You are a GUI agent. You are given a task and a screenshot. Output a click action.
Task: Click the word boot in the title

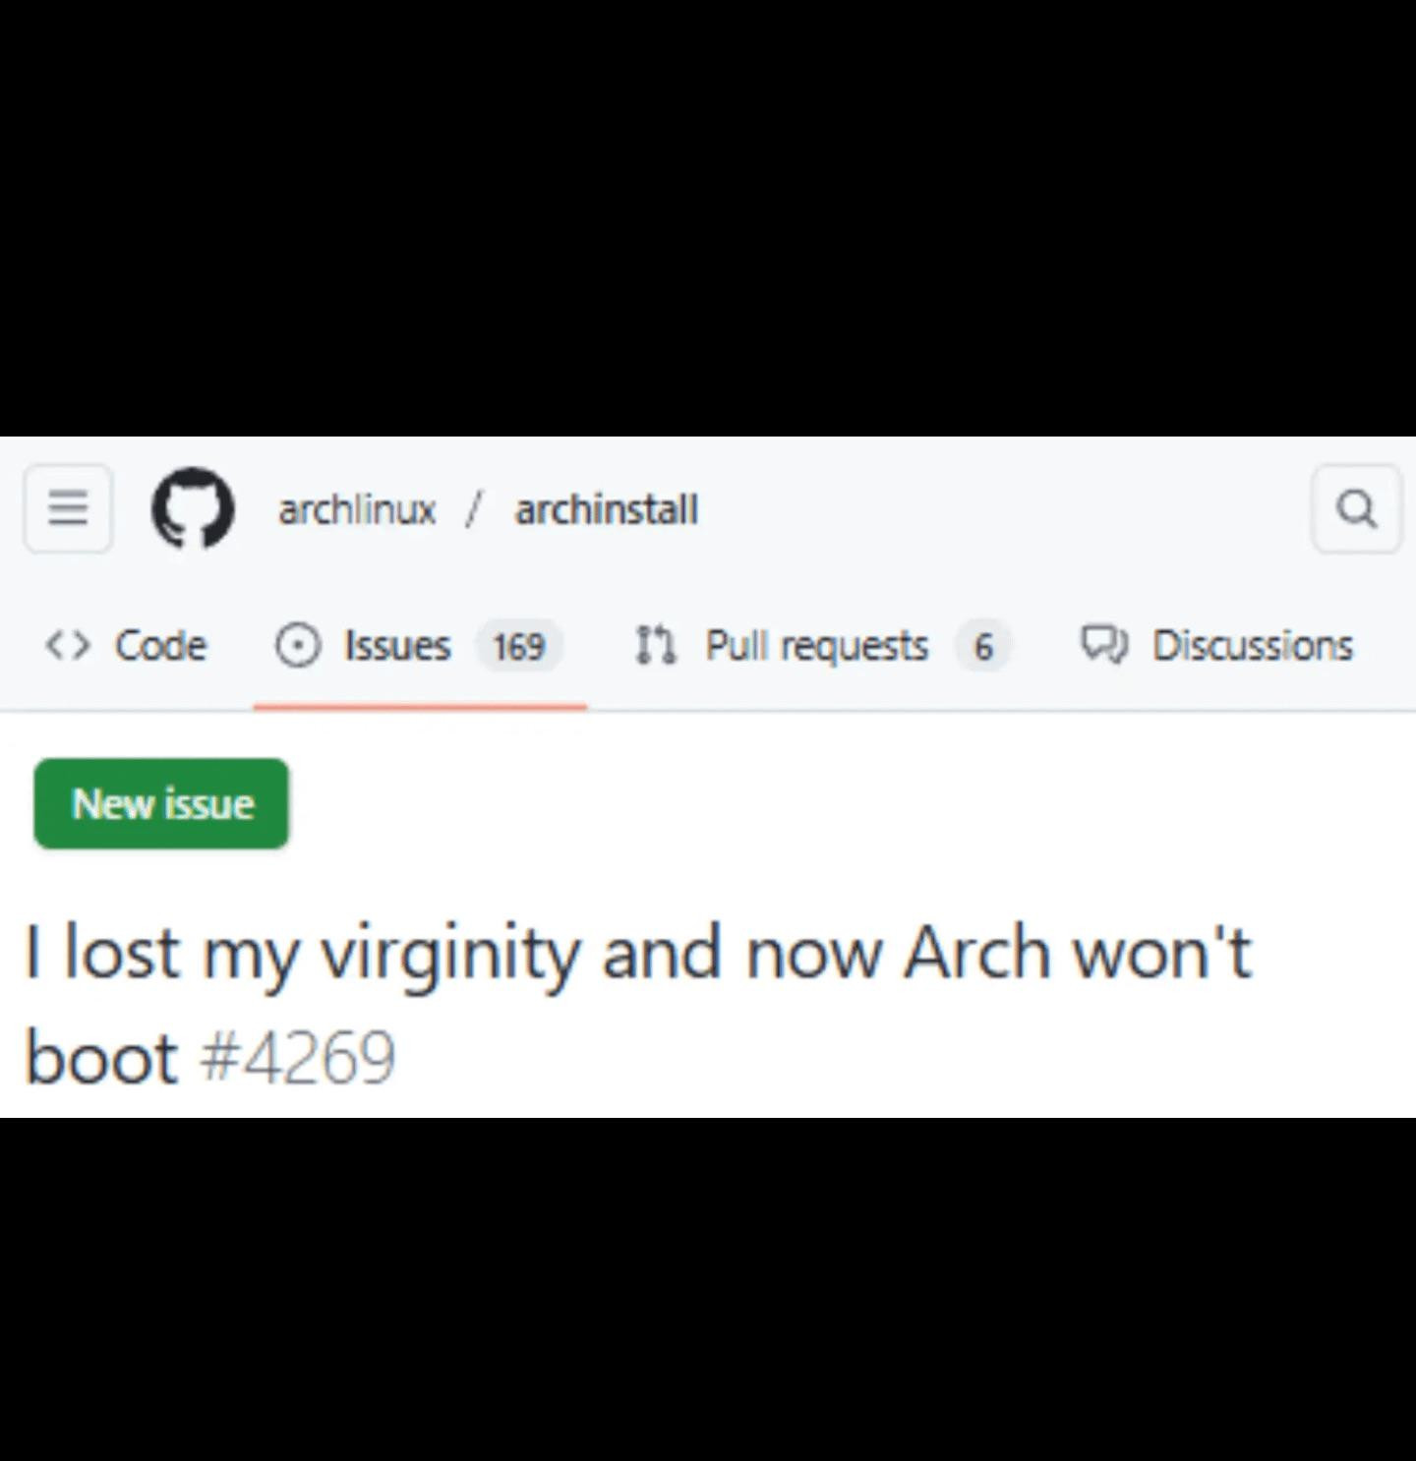click(x=100, y=1058)
